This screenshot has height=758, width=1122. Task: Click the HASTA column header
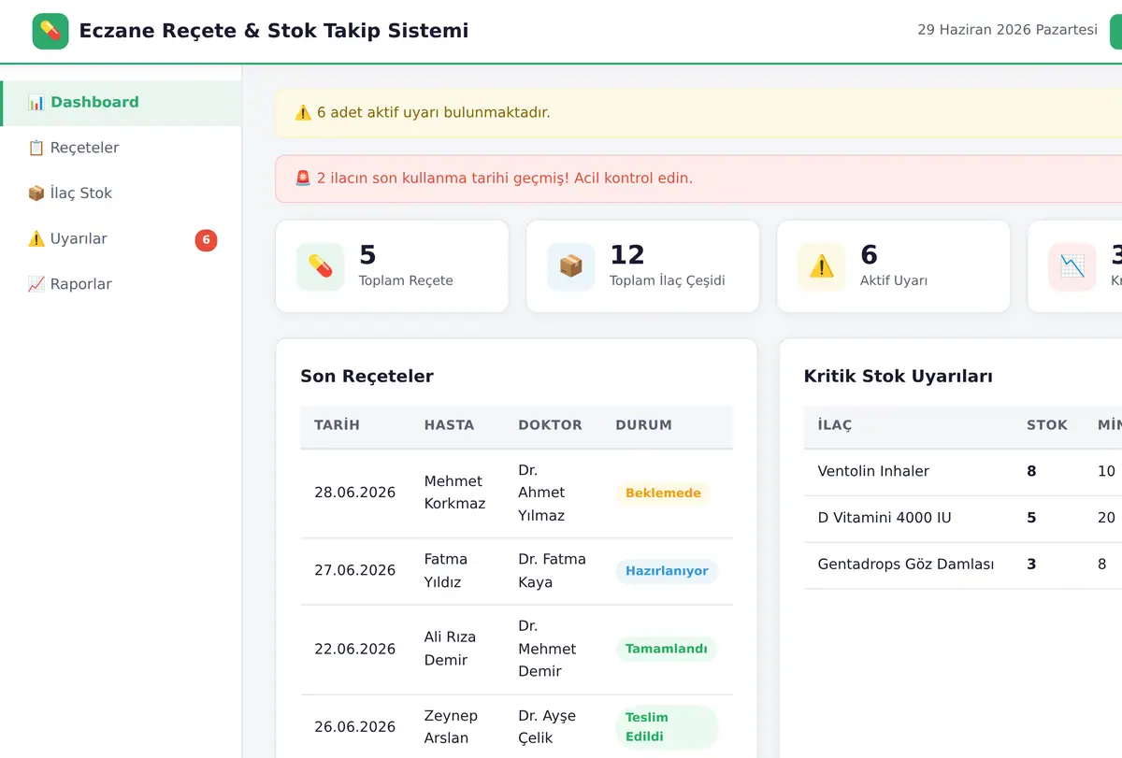[x=449, y=425]
